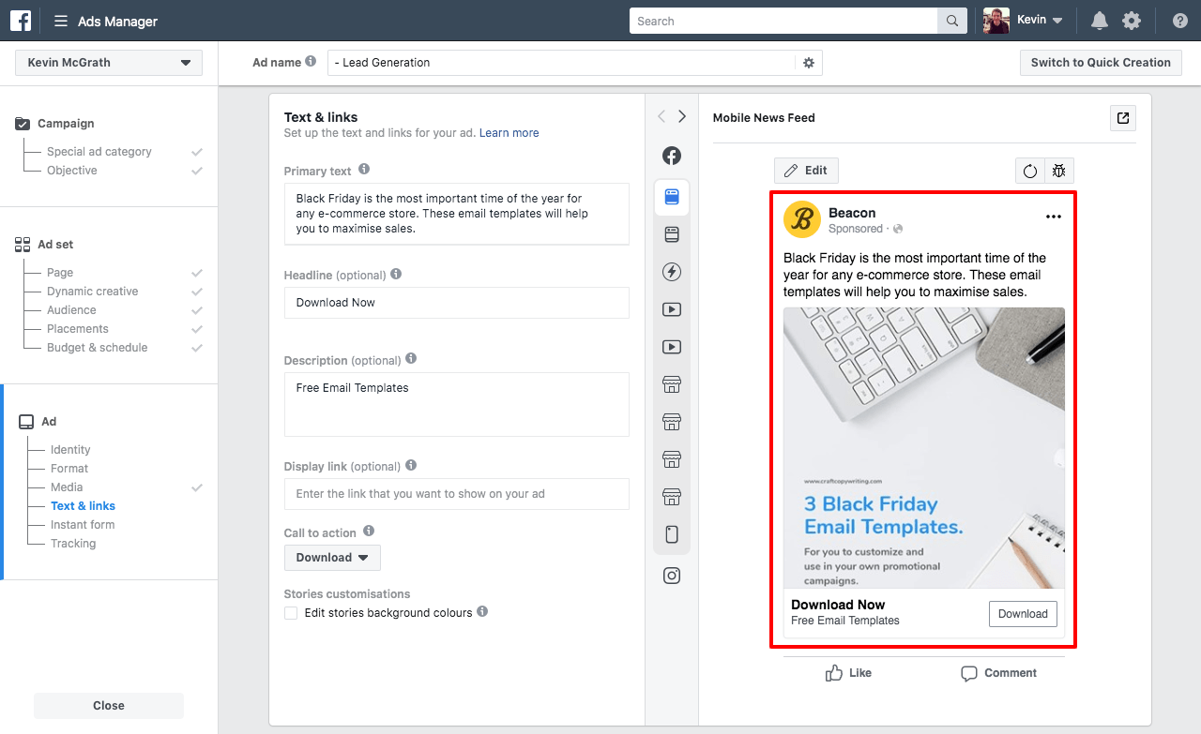Click the bug report icon above preview
Viewport: 1201px width, 734px height.
(x=1058, y=171)
